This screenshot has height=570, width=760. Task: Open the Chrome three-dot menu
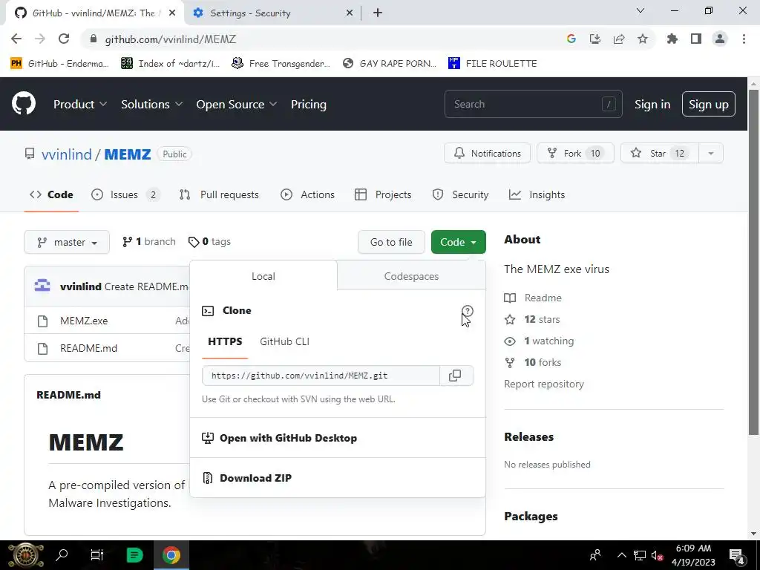pos(744,39)
